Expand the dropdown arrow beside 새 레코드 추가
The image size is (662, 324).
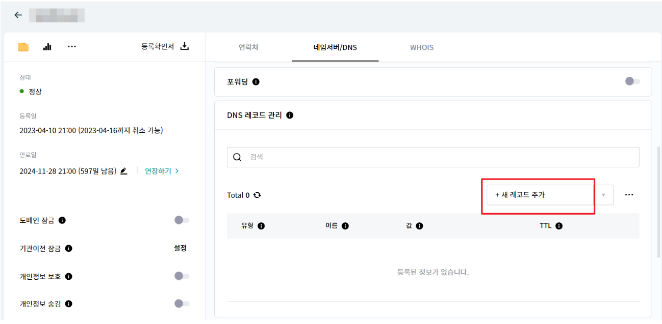[603, 195]
